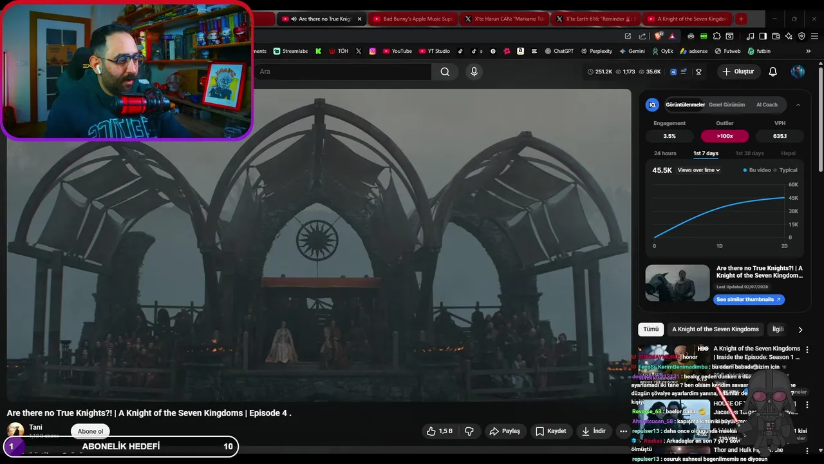Open the Perplexity bookmark
The width and height of the screenshot is (824, 464).
pos(596,51)
